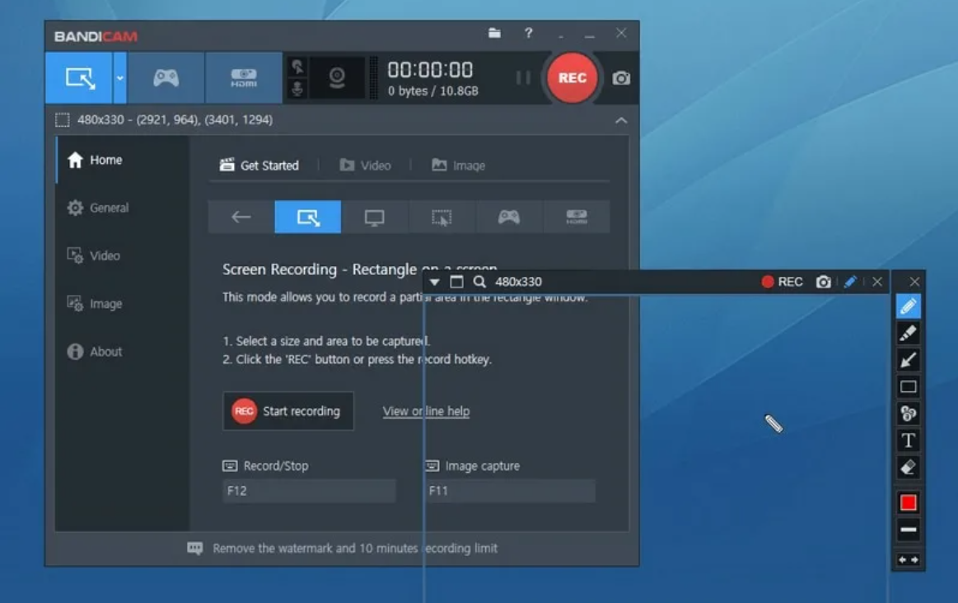Click the undo/redo arrows in drawing toolbar
Viewport: 958px width, 603px height.
click(x=908, y=559)
